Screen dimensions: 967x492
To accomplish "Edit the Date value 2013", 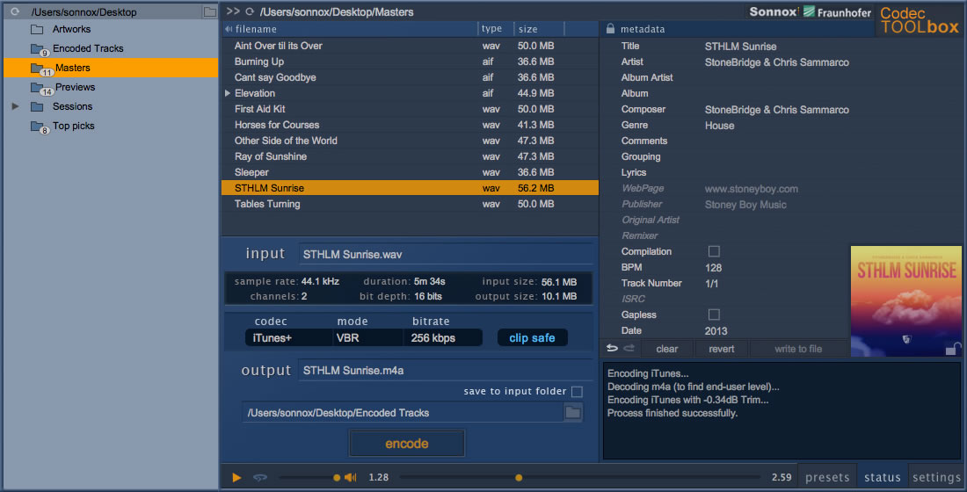I will [716, 331].
